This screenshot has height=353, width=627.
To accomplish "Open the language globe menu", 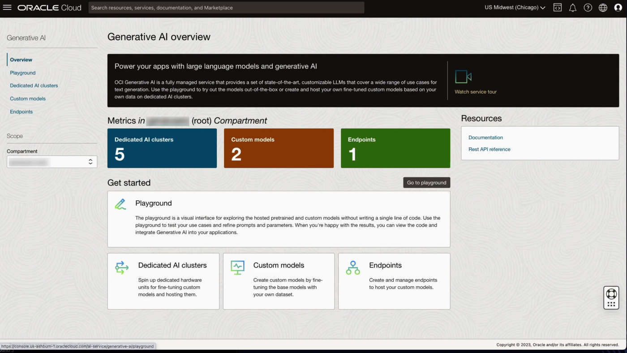I will point(603,8).
